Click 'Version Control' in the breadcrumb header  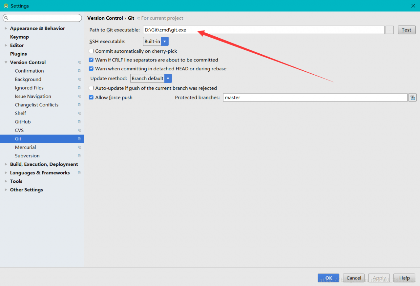[x=105, y=18]
